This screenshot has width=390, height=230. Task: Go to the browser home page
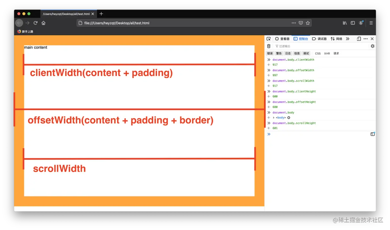[x=43, y=23]
